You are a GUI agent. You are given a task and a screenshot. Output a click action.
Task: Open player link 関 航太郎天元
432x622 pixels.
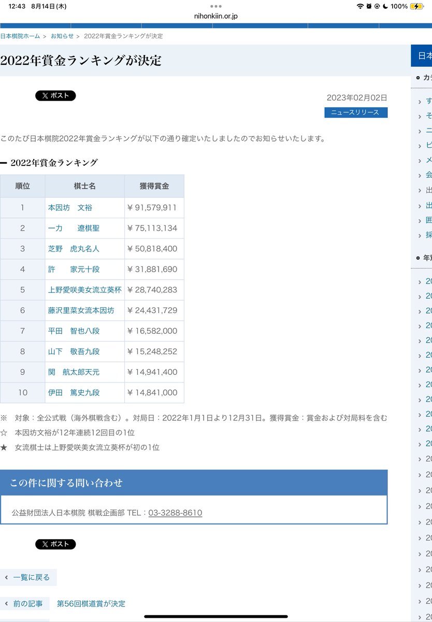[74, 372]
